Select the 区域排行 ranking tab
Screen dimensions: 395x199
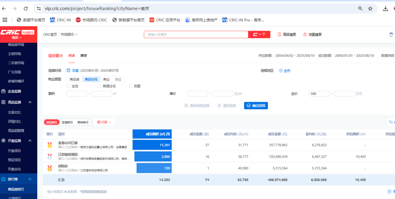click(x=67, y=122)
